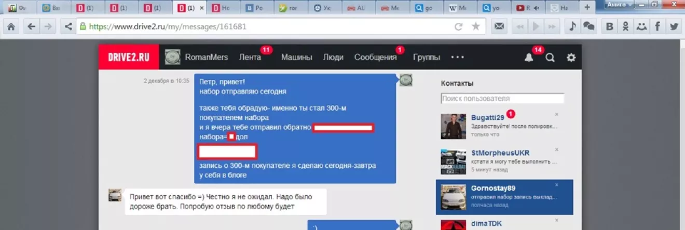Remove Bugatti29 from contacts list

pos(556,114)
